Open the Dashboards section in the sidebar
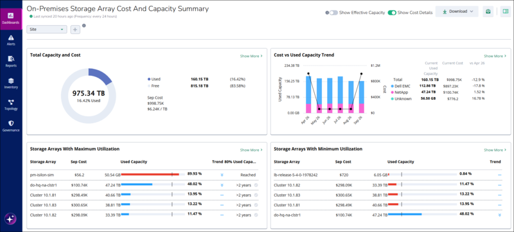Image resolution: width=514 pixels, height=232 pixels. click(11, 19)
